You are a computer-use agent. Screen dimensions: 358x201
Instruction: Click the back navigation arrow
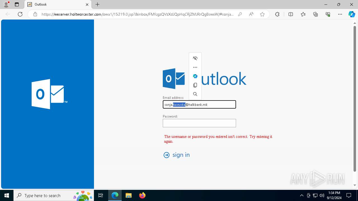(x=8, y=14)
